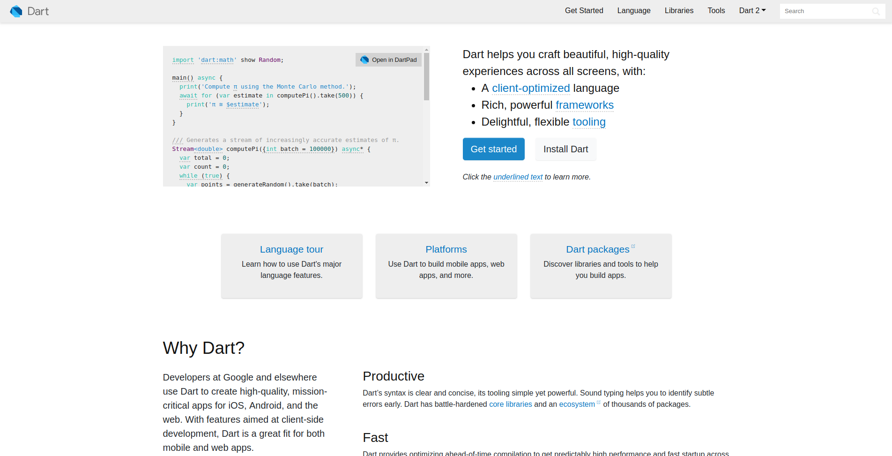Click external link icon beside ecosystem
The image size is (892, 456).
coord(598,402)
